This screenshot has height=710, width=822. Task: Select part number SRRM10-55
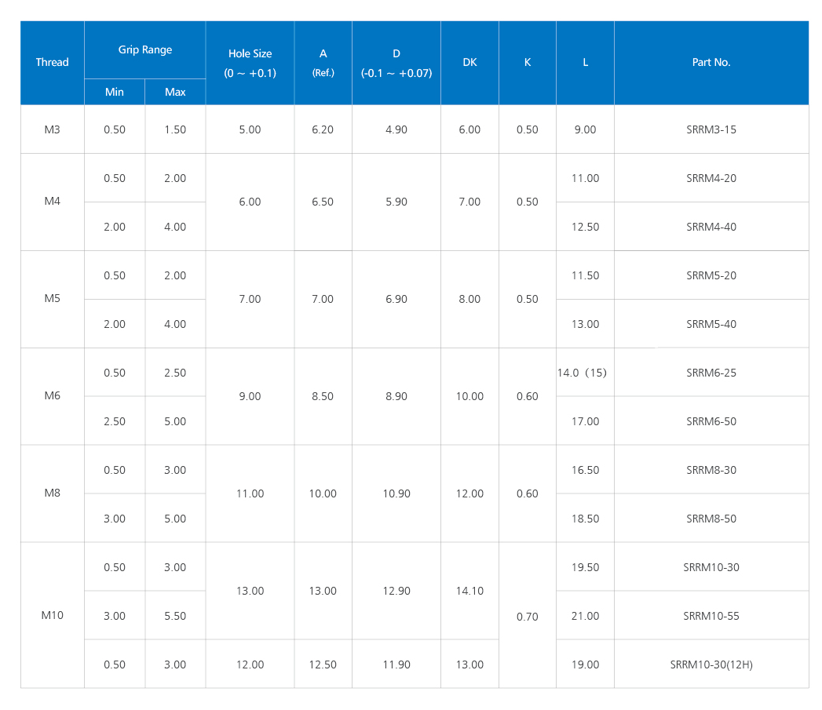pos(711,616)
